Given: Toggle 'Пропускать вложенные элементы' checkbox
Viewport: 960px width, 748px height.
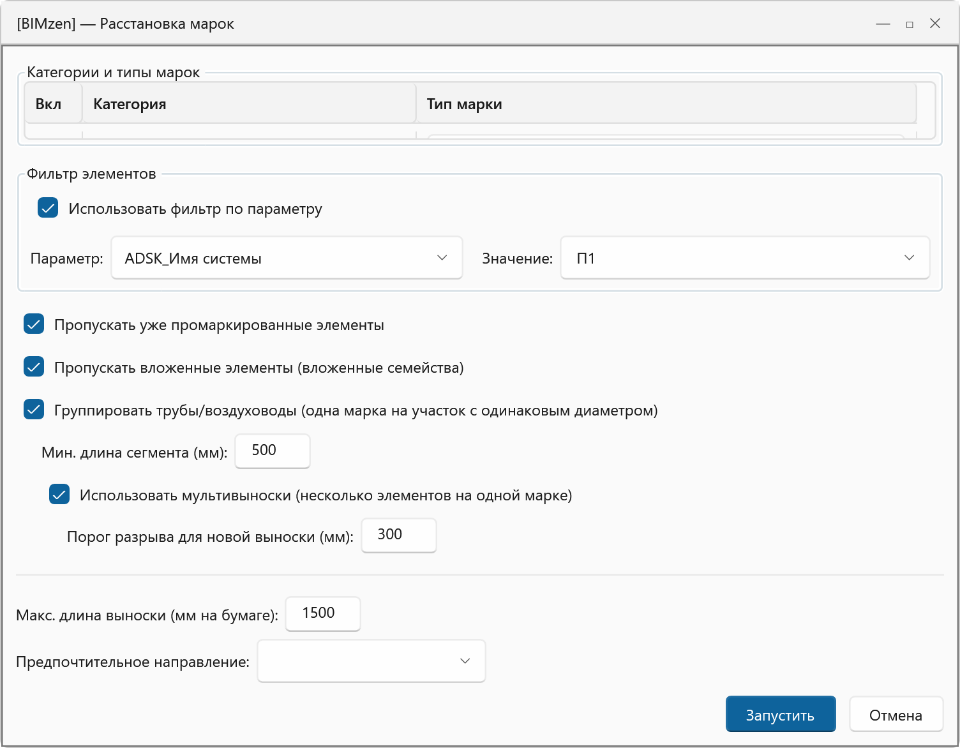Looking at the screenshot, I should 34,367.
